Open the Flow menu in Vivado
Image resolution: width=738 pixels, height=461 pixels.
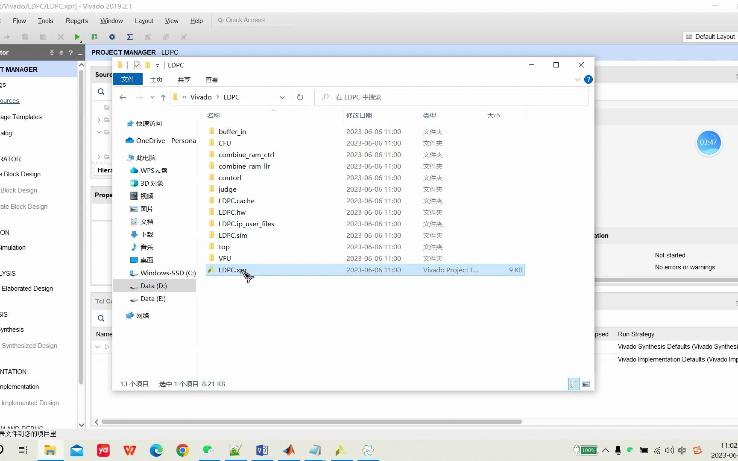pyautogui.click(x=19, y=21)
